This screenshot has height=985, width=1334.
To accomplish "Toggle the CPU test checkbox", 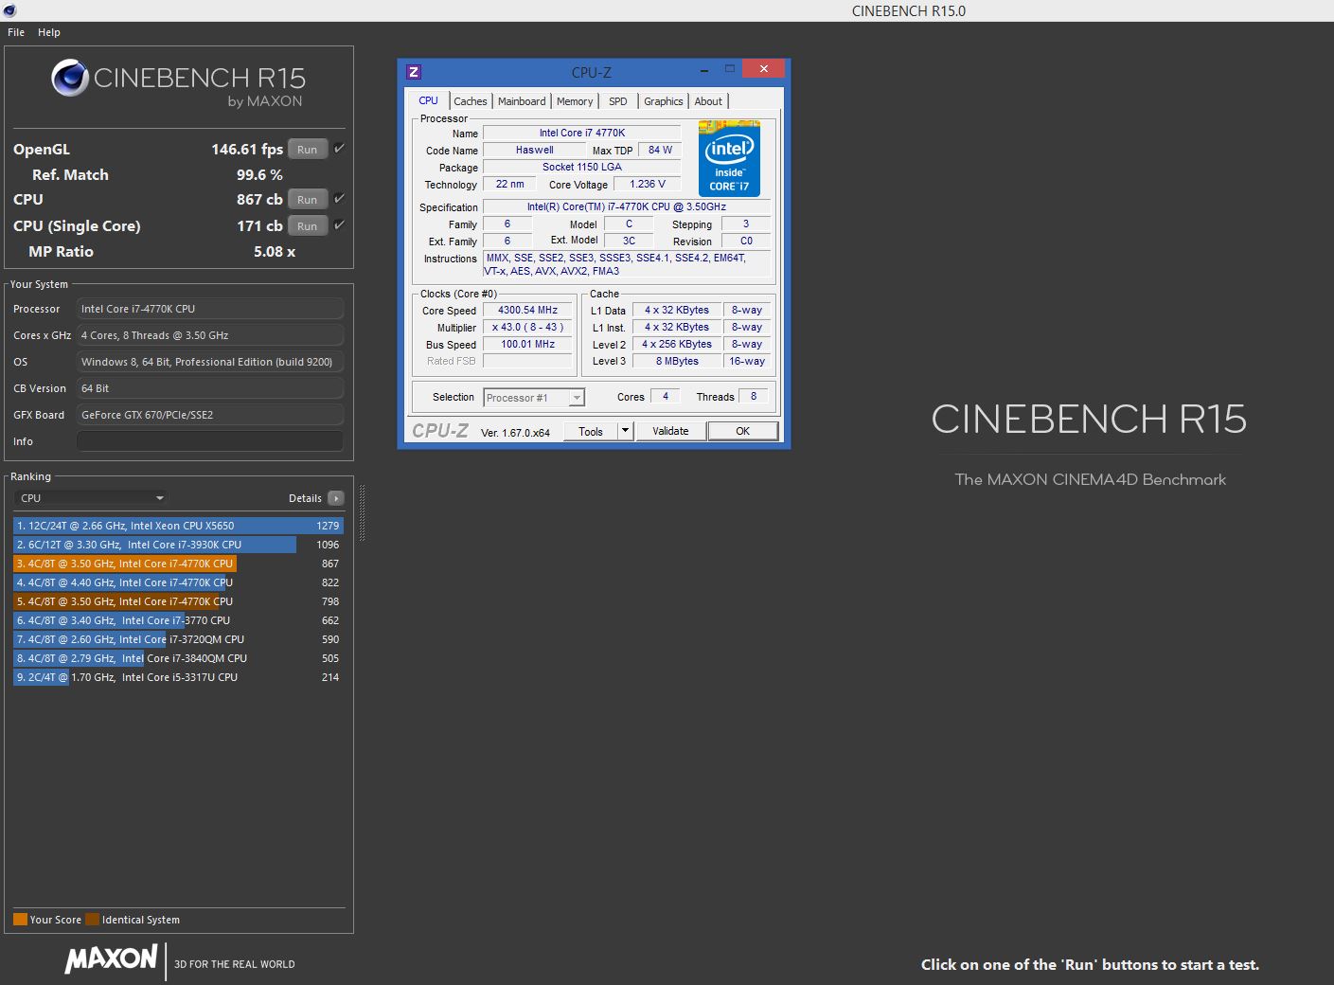I will (339, 198).
